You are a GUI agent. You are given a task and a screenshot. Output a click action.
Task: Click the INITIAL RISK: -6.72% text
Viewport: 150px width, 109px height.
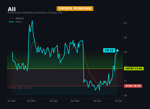[20, 88]
